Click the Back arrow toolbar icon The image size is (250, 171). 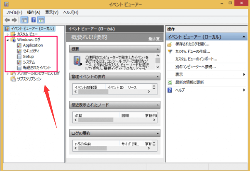pyautogui.click(x=7, y=20)
